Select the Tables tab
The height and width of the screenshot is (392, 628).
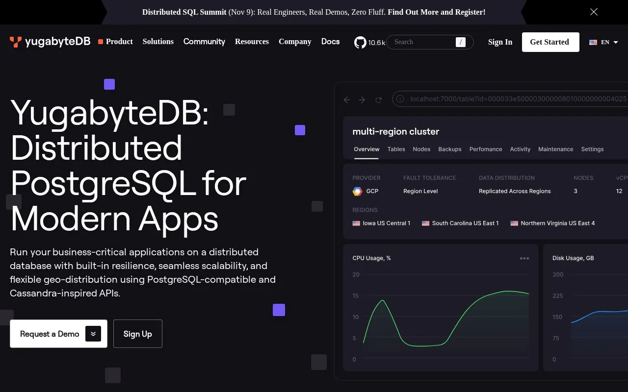pos(396,149)
